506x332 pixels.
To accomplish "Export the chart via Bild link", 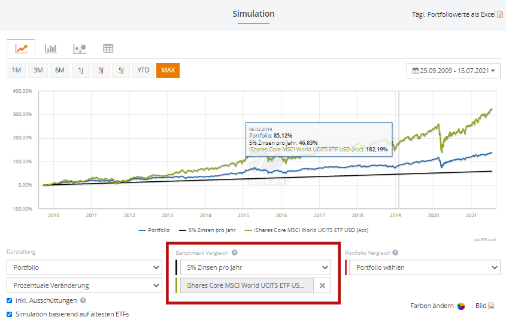I will tap(484, 306).
